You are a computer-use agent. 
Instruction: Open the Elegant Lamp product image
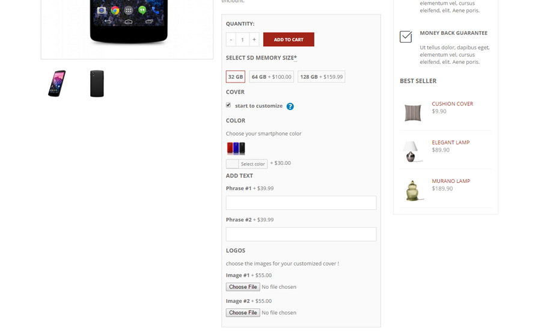(x=412, y=151)
